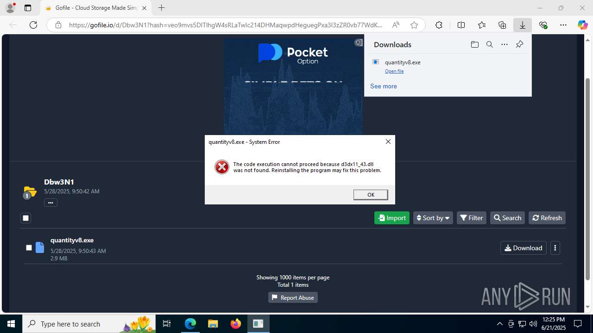Open downloads folder from Downloads panel

474,44
